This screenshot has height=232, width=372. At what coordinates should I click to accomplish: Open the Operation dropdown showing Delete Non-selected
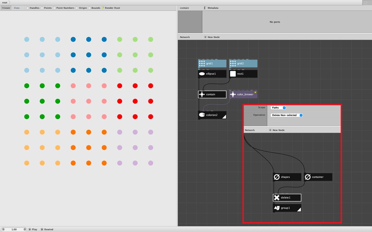[x=286, y=115]
